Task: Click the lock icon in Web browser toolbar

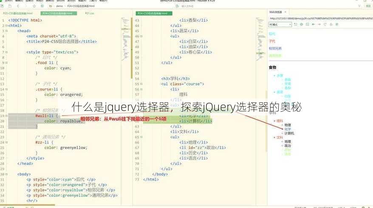Action: (331, 25)
